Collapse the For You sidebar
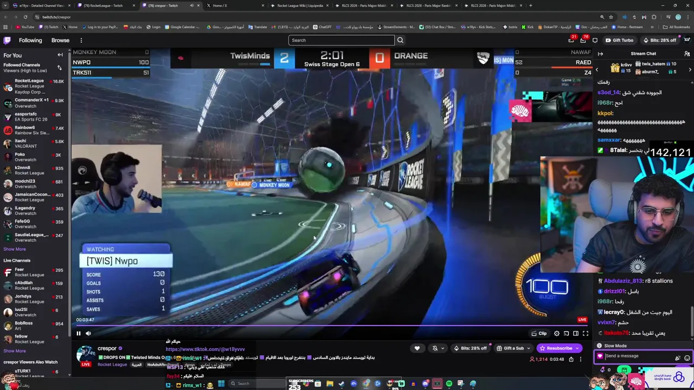The image size is (694, 390). 60,55
